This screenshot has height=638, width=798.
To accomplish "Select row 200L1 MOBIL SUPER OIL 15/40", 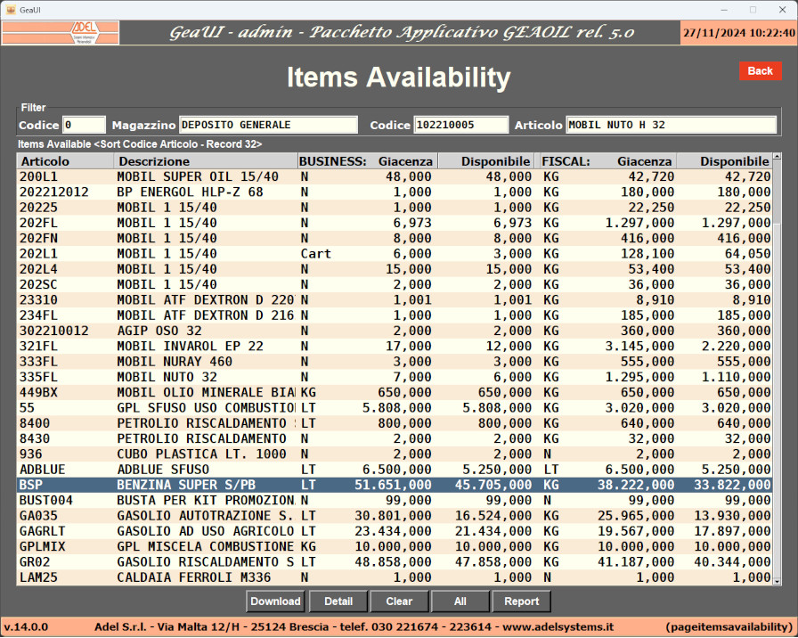I will tap(395, 176).
